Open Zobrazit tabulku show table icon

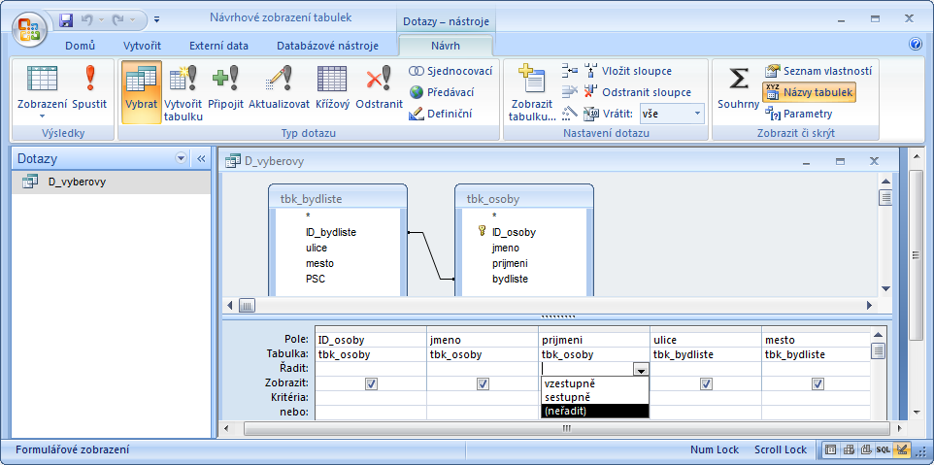click(532, 92)
